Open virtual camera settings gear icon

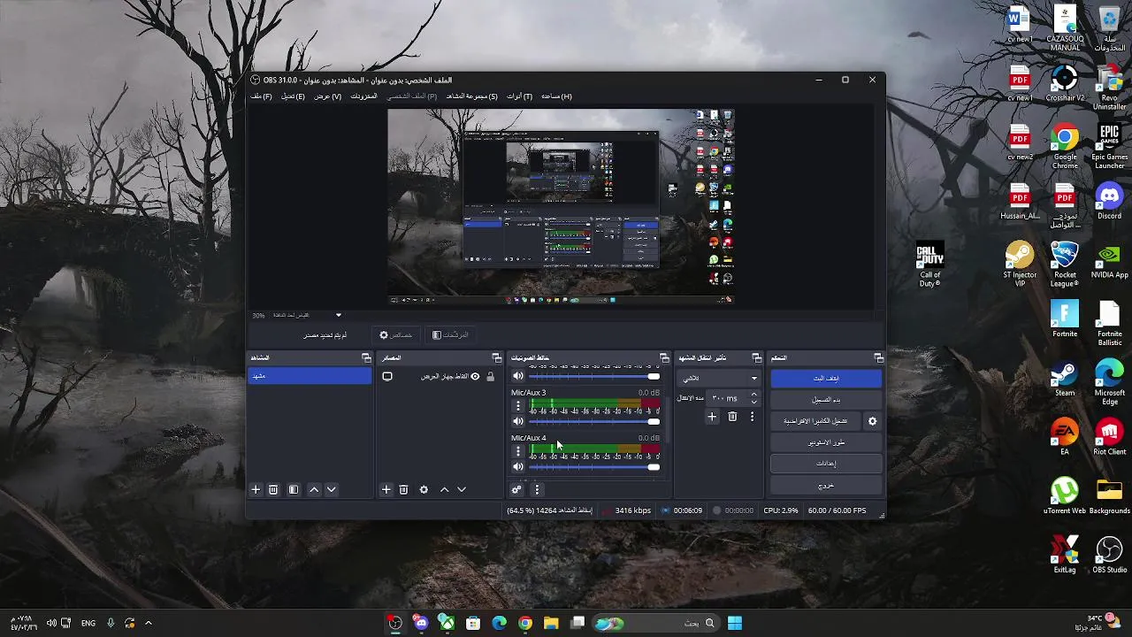872,421
